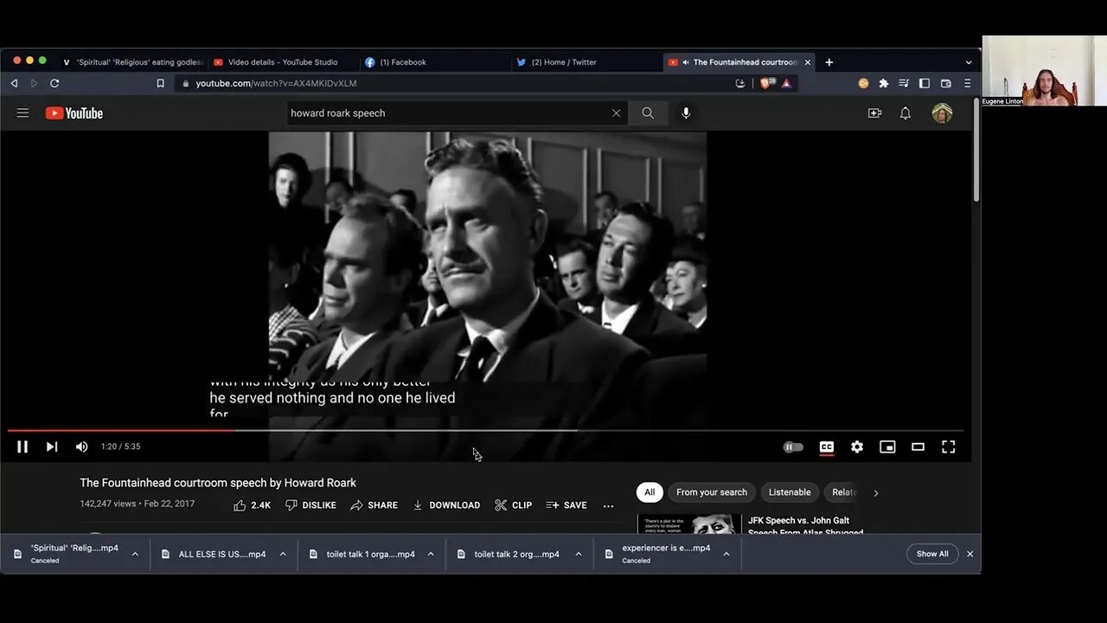
Task: Open the tab search dropdown arrow
Action: point(968,62)
